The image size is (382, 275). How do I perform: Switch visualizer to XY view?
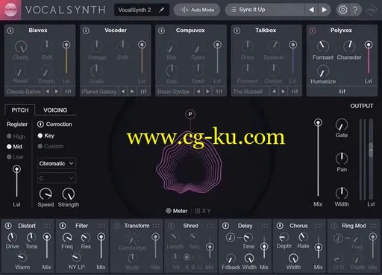click(x=203, y=211)
